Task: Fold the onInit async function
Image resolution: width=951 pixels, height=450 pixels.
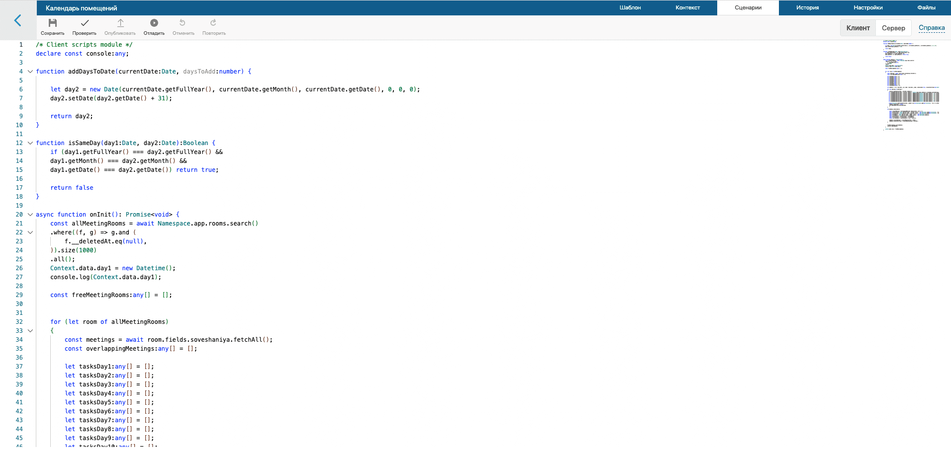Action: [30, 214]
